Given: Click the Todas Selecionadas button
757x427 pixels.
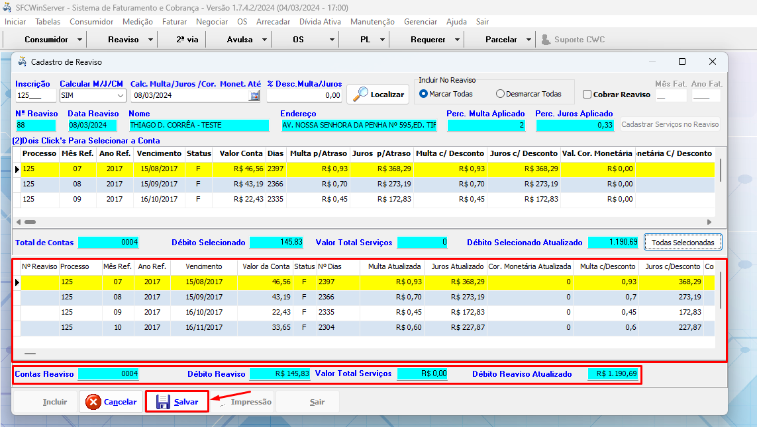Looking at the screenshot, I should coord(683,243).
